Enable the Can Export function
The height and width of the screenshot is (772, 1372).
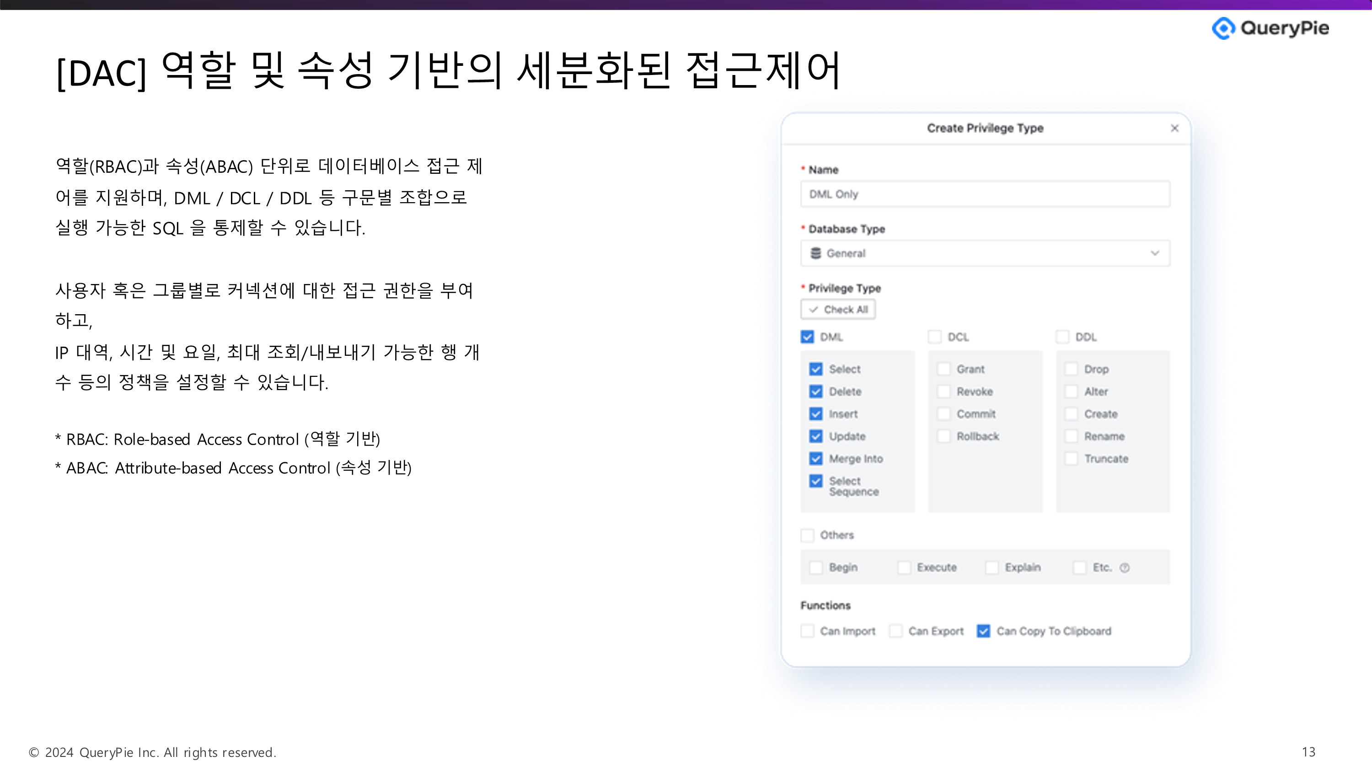click(896, 631)
